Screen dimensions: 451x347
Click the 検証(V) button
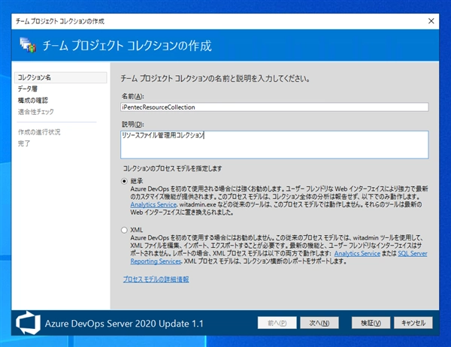(x=371, y=323)
